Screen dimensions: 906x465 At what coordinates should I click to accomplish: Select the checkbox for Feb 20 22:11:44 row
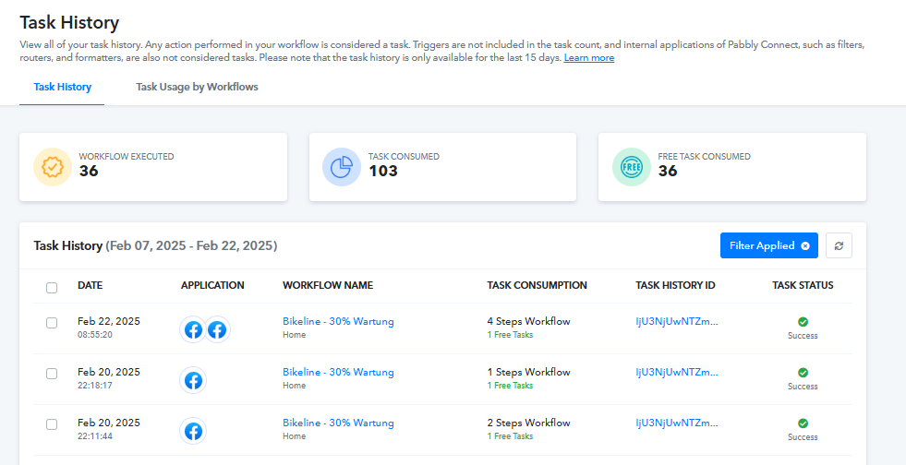52,424
